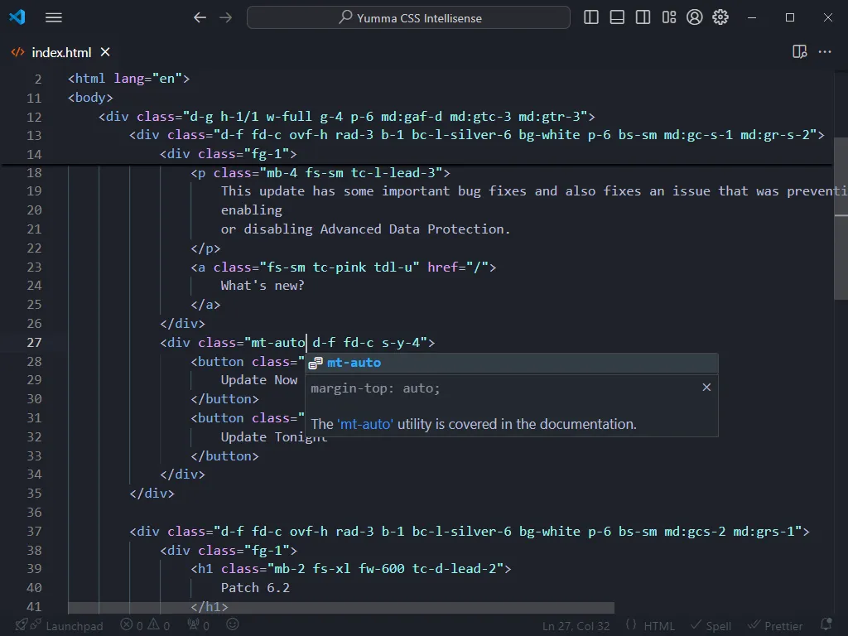Click Launchpad in the status bar
Image resolution: width=848 pixels, height=636 pixels.
[74, 626]
